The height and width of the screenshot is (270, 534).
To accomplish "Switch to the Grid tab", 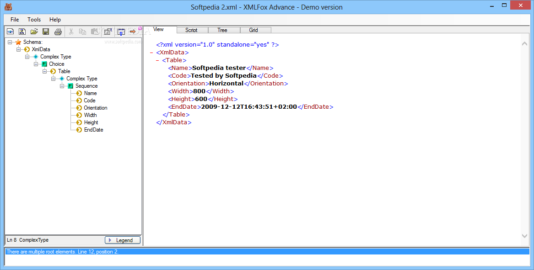I will (x=255, y=30).
